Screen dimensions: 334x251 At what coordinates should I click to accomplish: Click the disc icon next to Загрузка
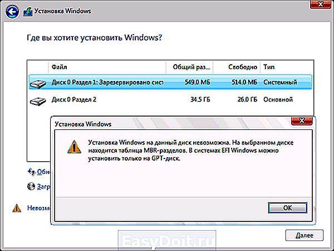click(31, 186)
